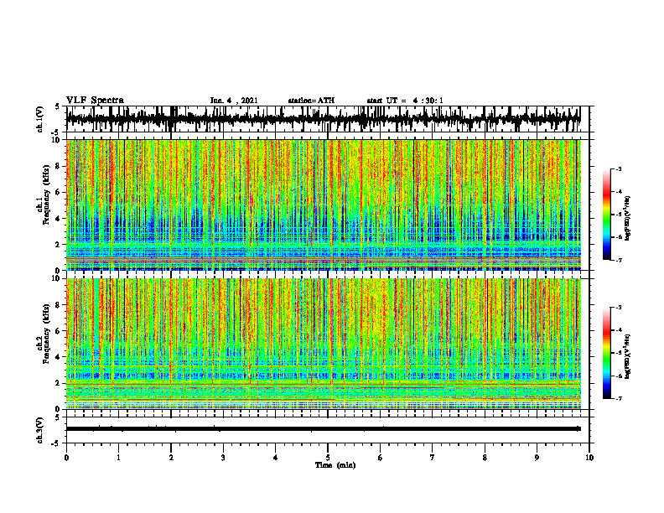Click the ch.2 spectrogram panel
This screenshot has width=664, height=513.
(323, 344)
